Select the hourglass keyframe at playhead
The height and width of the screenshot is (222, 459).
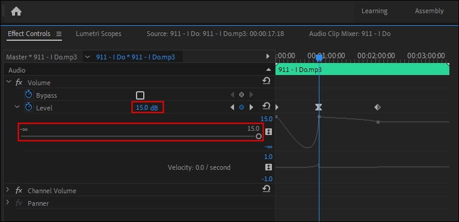click(x=318, y=107)
